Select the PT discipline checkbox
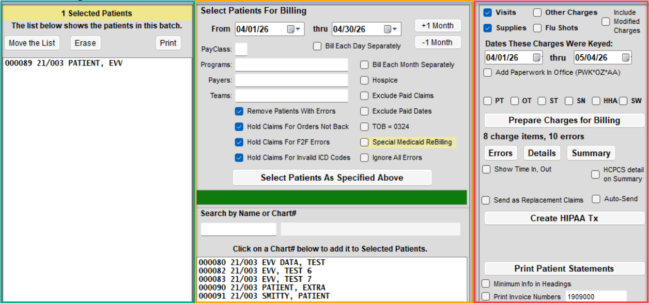Viewport: 649px width, 303px height. pyautogui.click(x=487, y=101)
